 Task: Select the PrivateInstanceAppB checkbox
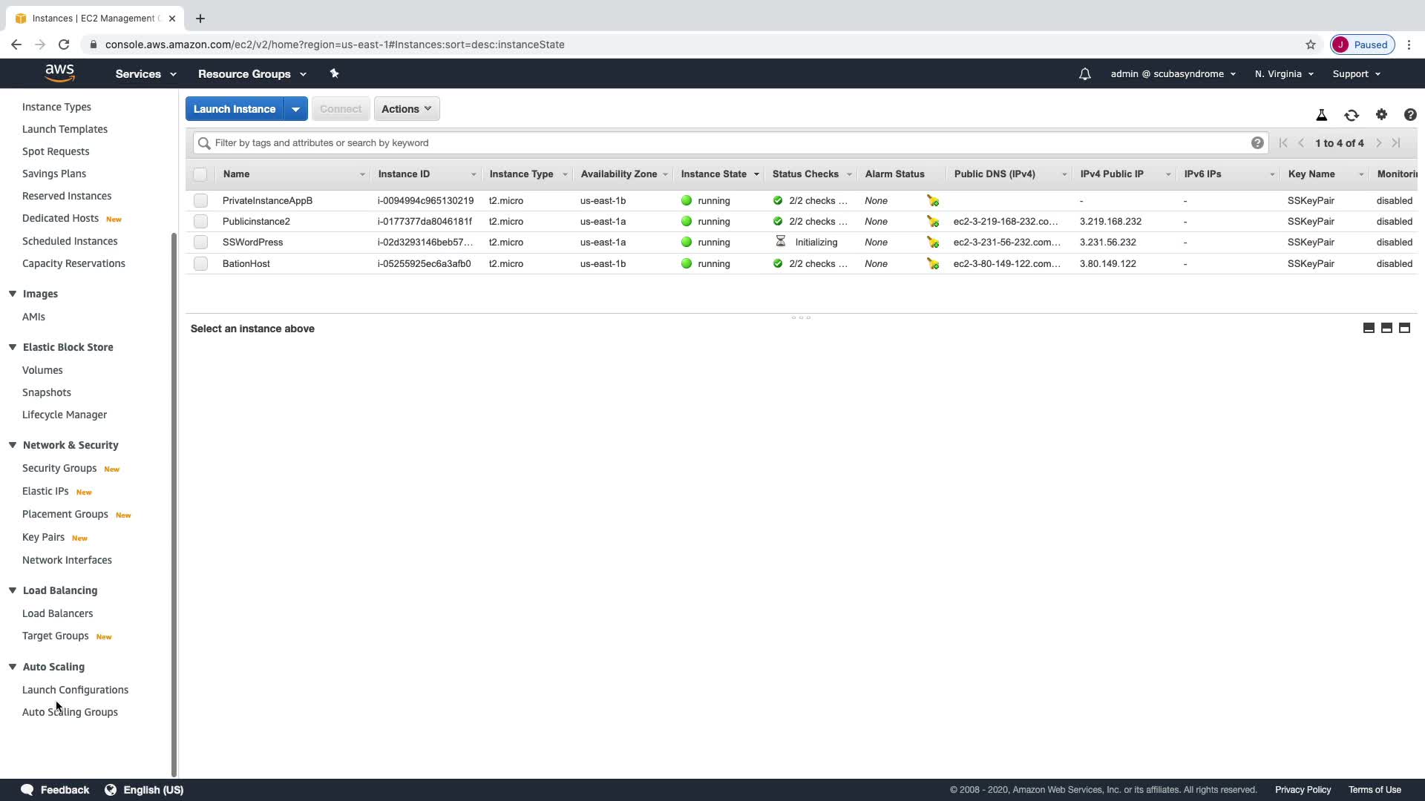click(x=200, y=201)
